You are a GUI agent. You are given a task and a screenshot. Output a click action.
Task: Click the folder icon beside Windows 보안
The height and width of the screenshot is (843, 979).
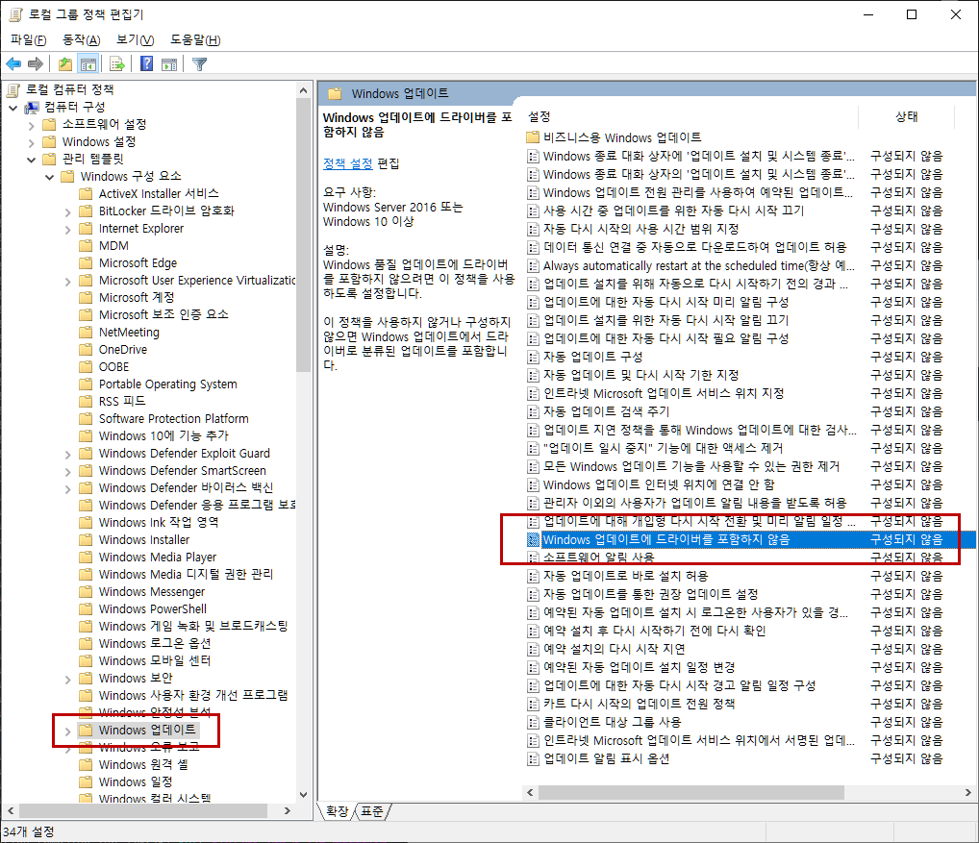pyautogui.click(x=87, y=679)
